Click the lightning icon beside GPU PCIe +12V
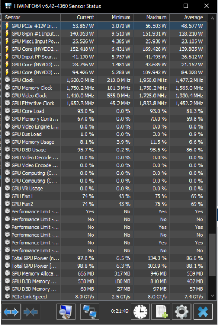 tap(7, 26)
